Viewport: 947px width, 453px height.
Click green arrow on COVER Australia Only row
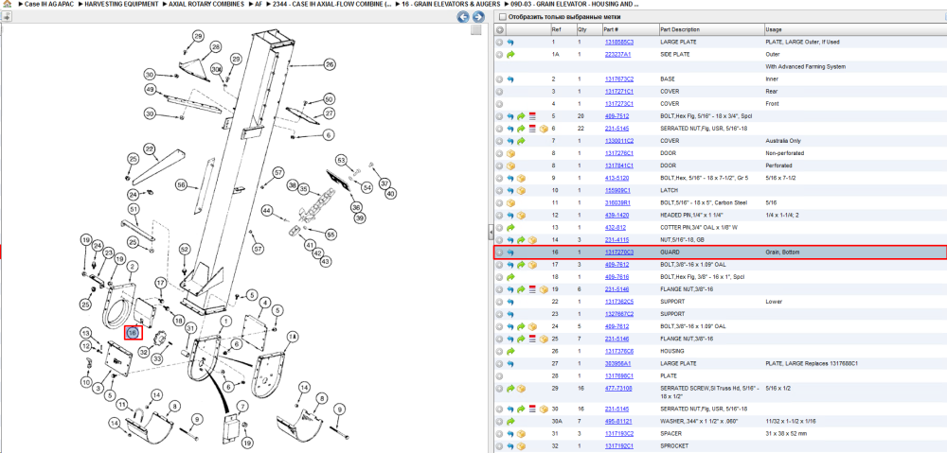click(521, 141)
